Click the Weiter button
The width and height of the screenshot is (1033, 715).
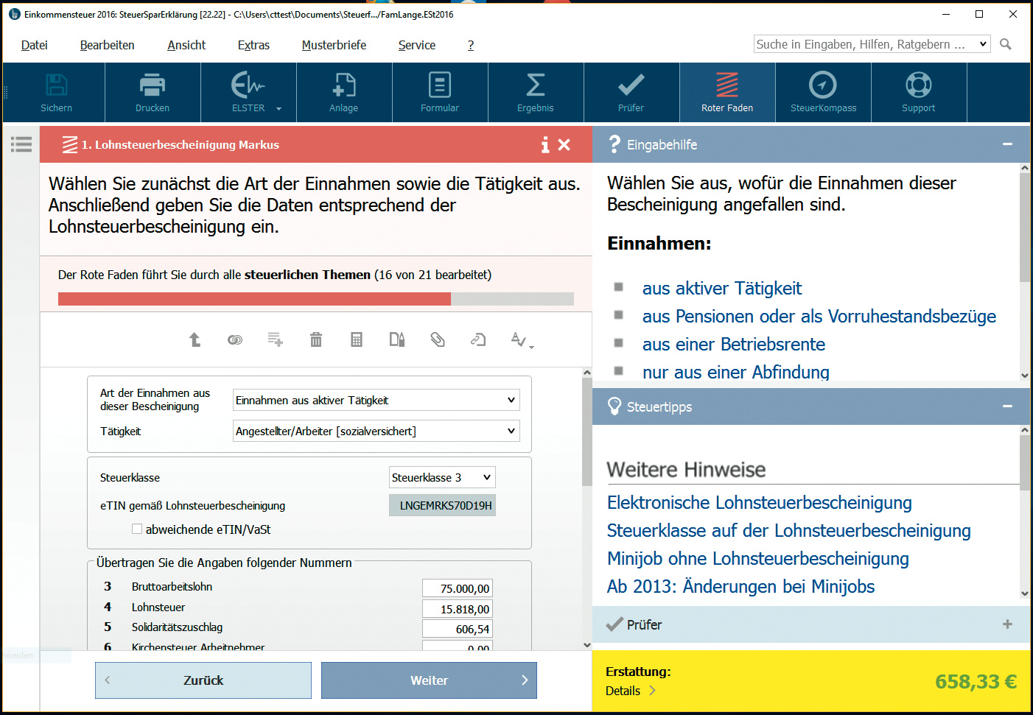coord(429,680)
